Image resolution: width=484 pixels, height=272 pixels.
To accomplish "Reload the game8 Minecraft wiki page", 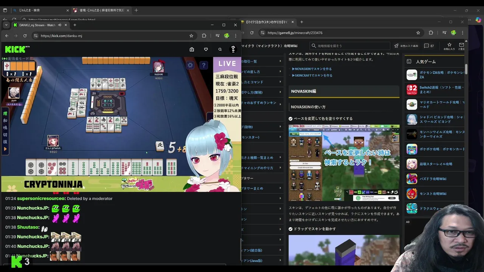I will point(252,33).
